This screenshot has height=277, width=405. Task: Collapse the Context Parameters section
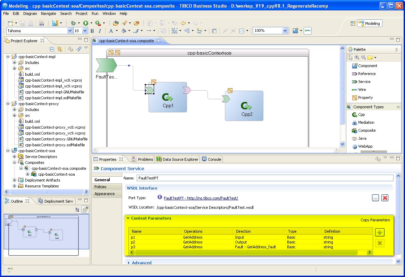(x=128, y=219)
